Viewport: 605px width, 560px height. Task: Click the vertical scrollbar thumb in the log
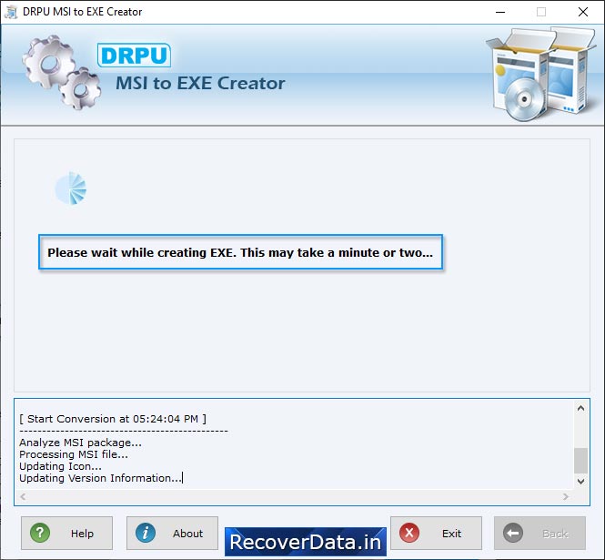tap(580, 461)
